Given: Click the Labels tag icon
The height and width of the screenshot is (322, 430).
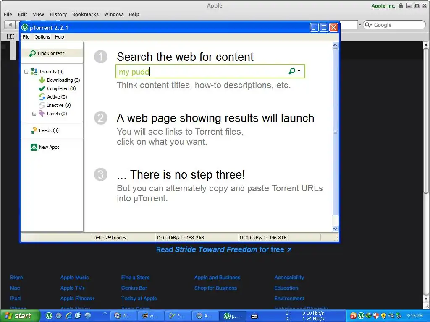Looking at the screenshot, I should [x=42, y=114].
